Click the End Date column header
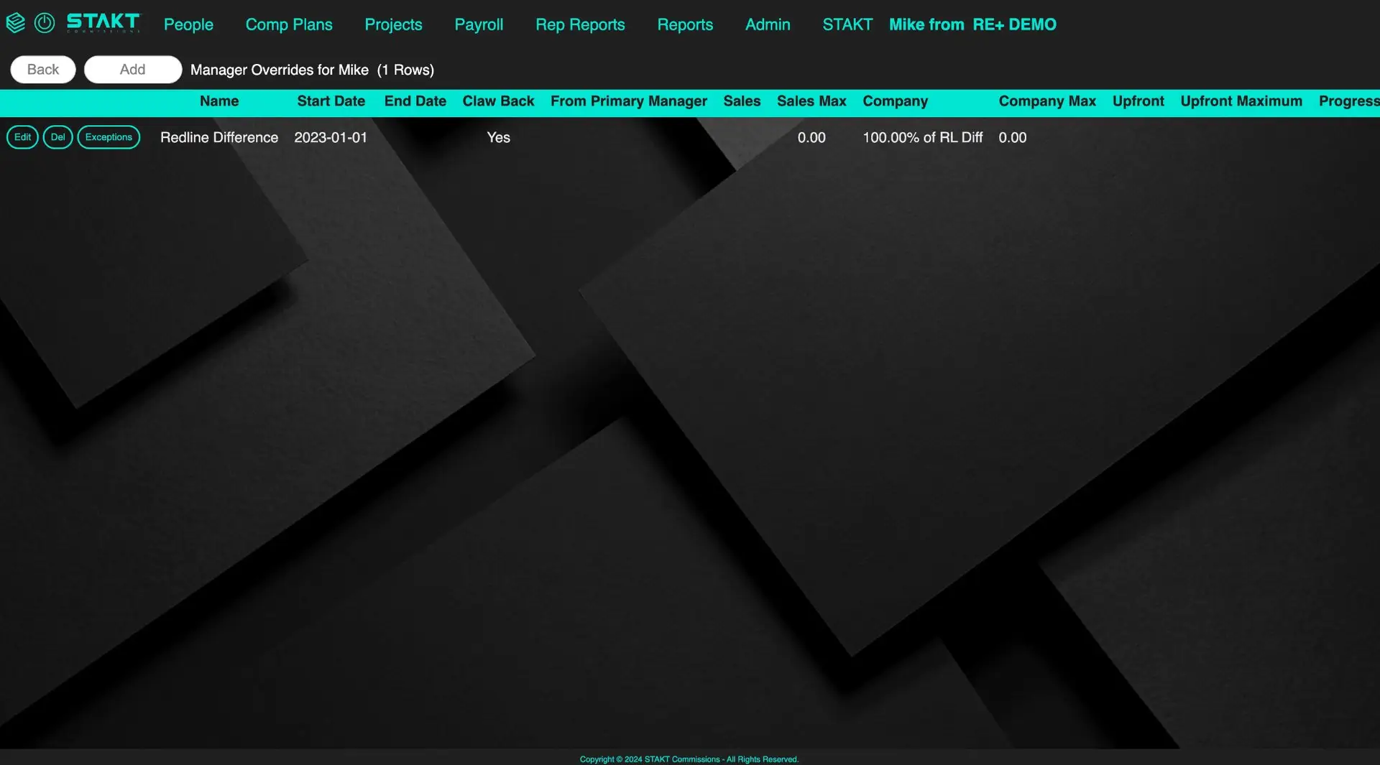Image resolution: width=1380 pixels, height=765 pixels. (x=415, y=101)
